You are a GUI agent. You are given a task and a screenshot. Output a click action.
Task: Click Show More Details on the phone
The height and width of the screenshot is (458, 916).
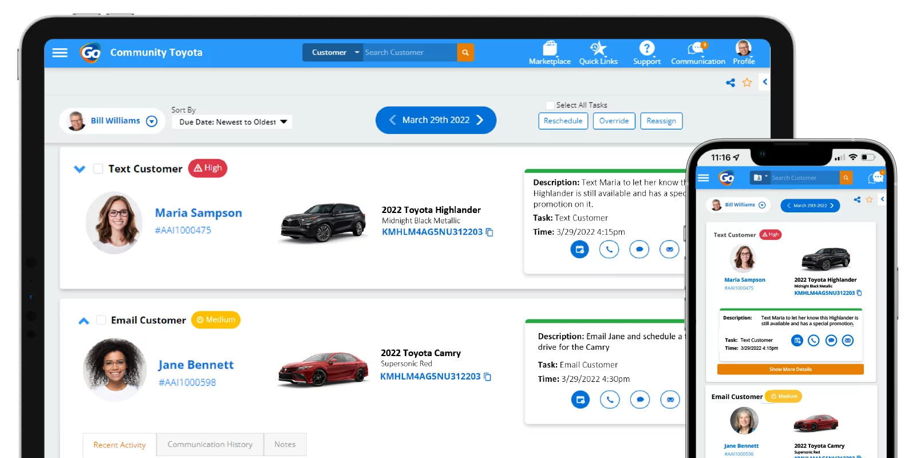tap(791, 369)
